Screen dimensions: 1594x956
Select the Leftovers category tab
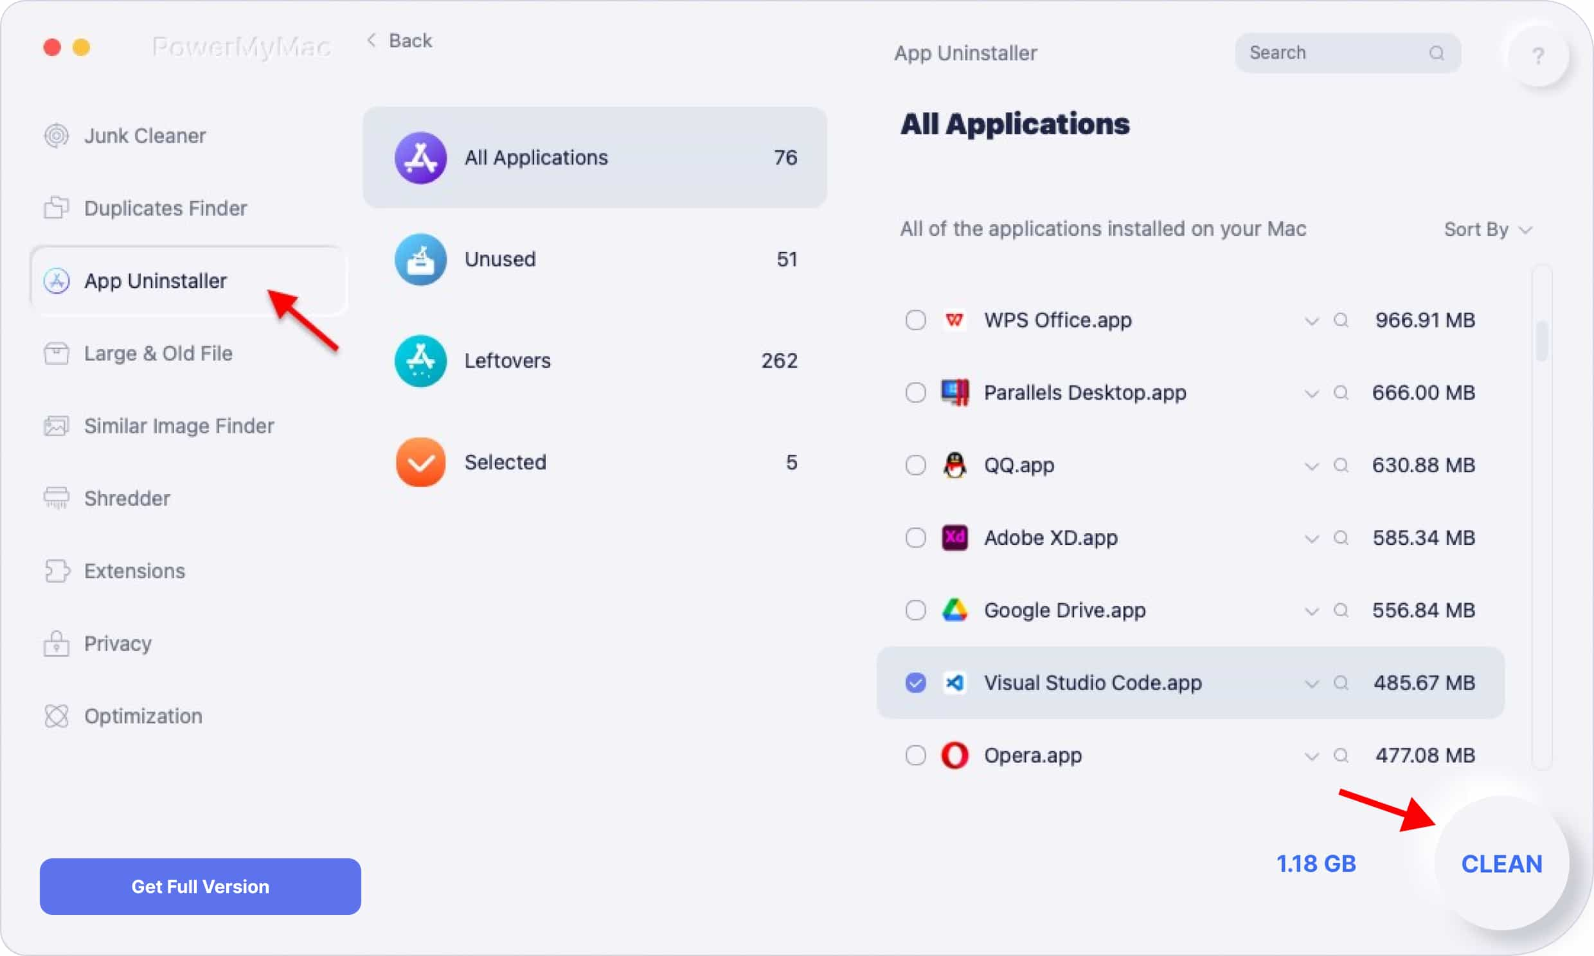pos(593,360)
